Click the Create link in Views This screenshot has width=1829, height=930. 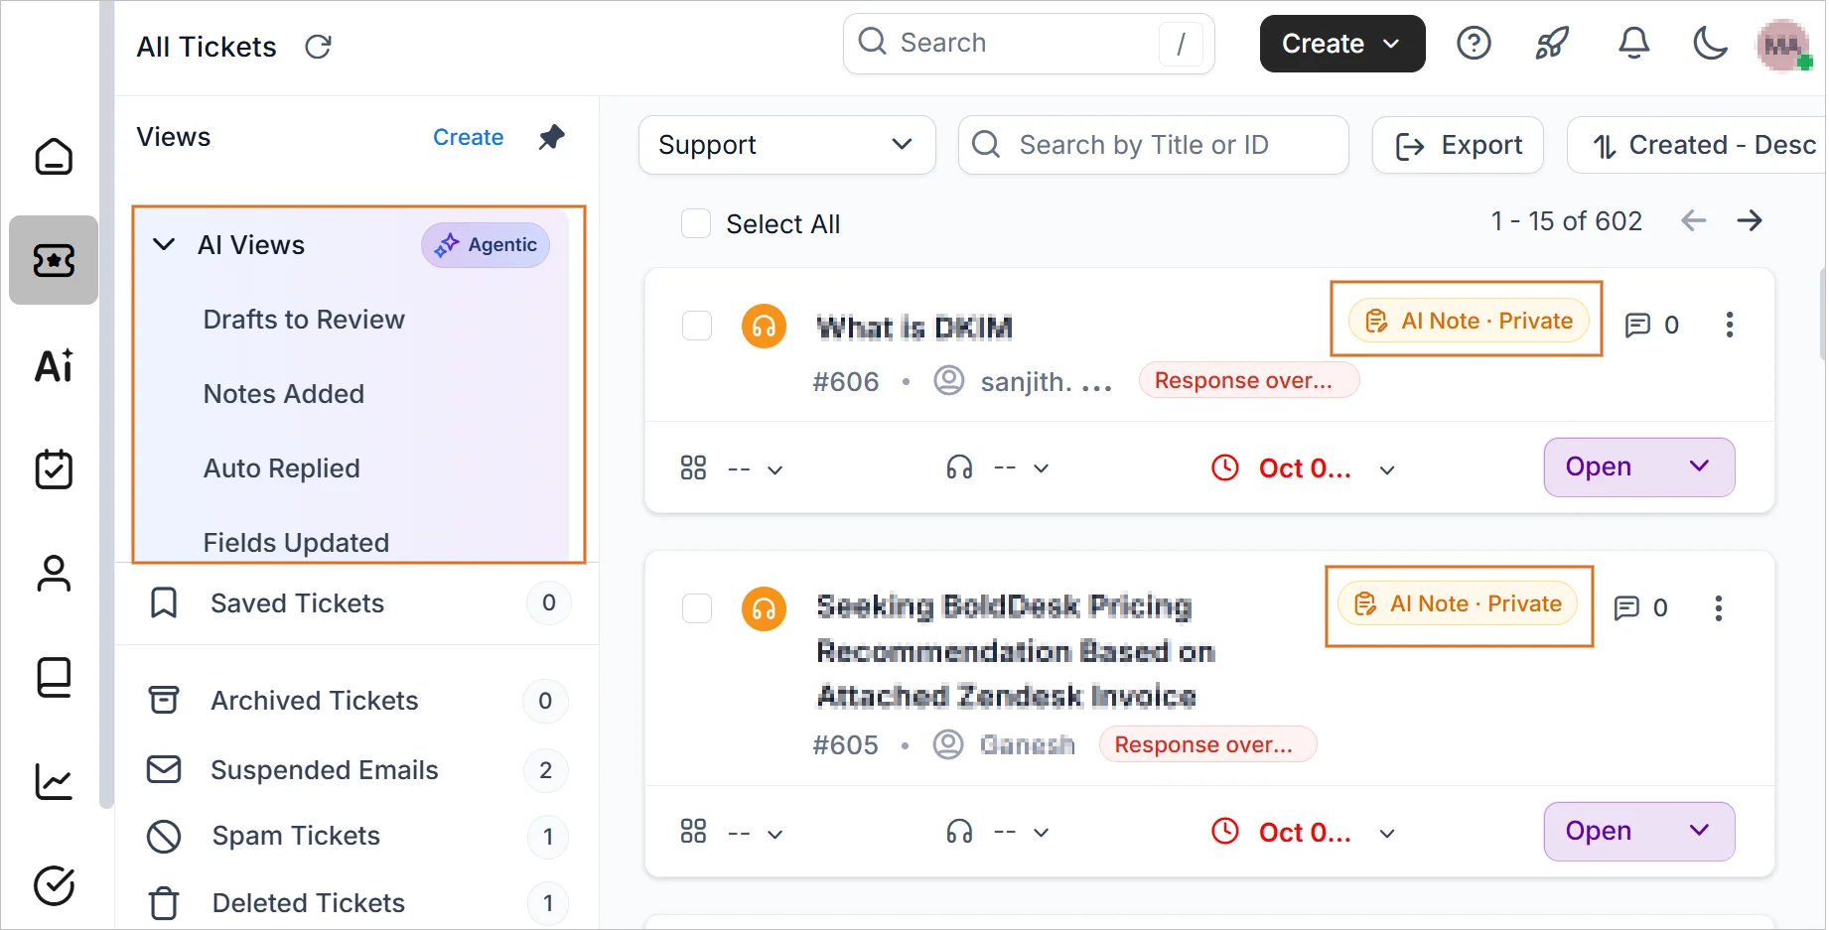[x=468, y=137]
